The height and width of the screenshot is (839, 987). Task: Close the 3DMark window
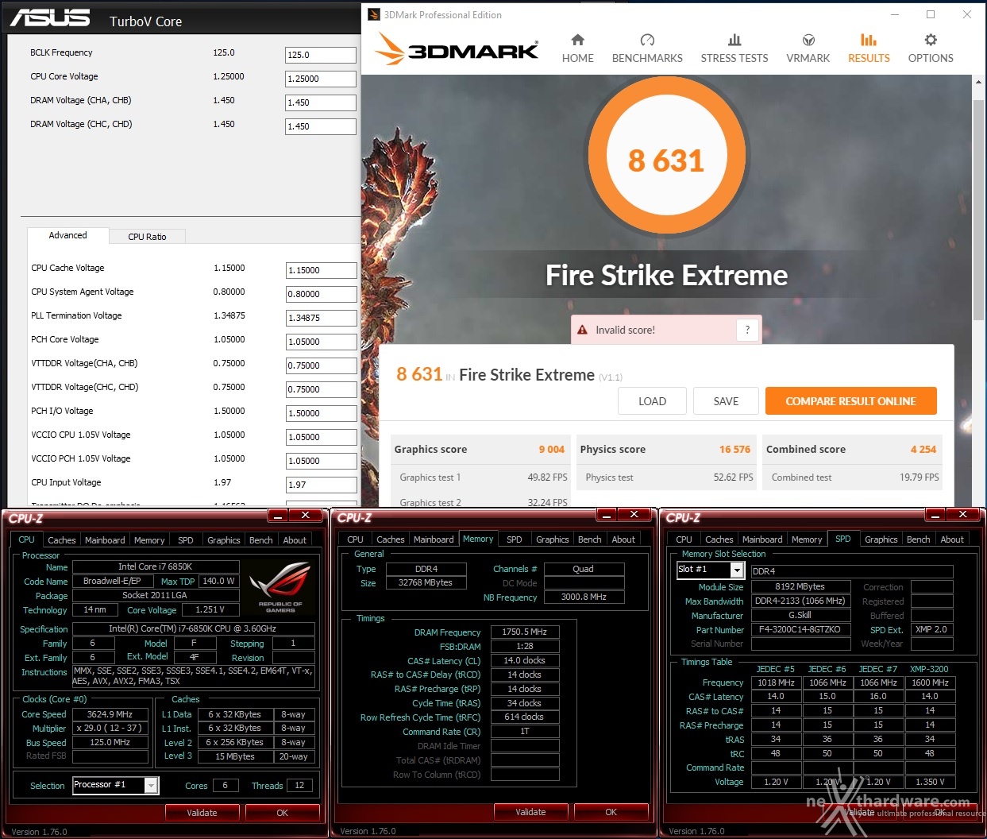pos(967,14)
